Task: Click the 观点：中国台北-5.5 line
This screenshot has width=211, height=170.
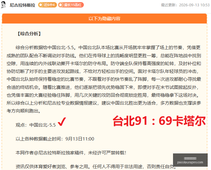Action: tap(36, 125)
